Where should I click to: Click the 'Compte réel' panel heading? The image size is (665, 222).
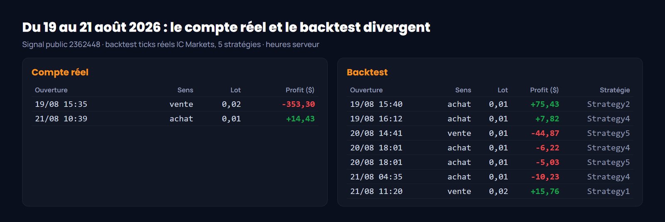click(60, 72)
